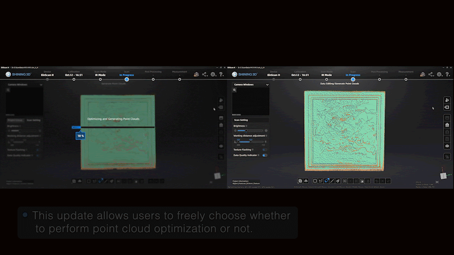Click the polygon selection tool in right window
This screenshot has width=454, height=255.
[321, 181]
